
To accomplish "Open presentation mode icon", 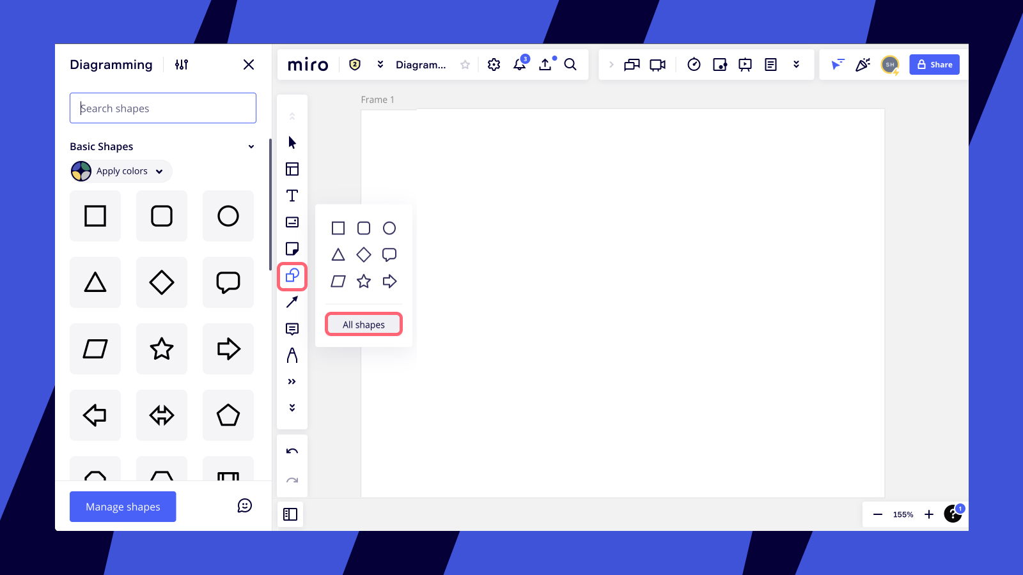I will click(x=746, y=64).
